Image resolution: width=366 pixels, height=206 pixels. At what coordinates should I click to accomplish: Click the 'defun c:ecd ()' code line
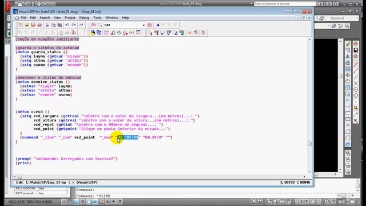33,112
